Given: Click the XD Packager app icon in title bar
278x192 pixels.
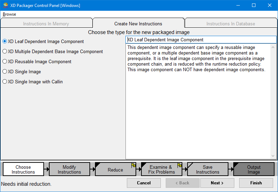Looking at the screenshot, I should [x=6, y=6].
